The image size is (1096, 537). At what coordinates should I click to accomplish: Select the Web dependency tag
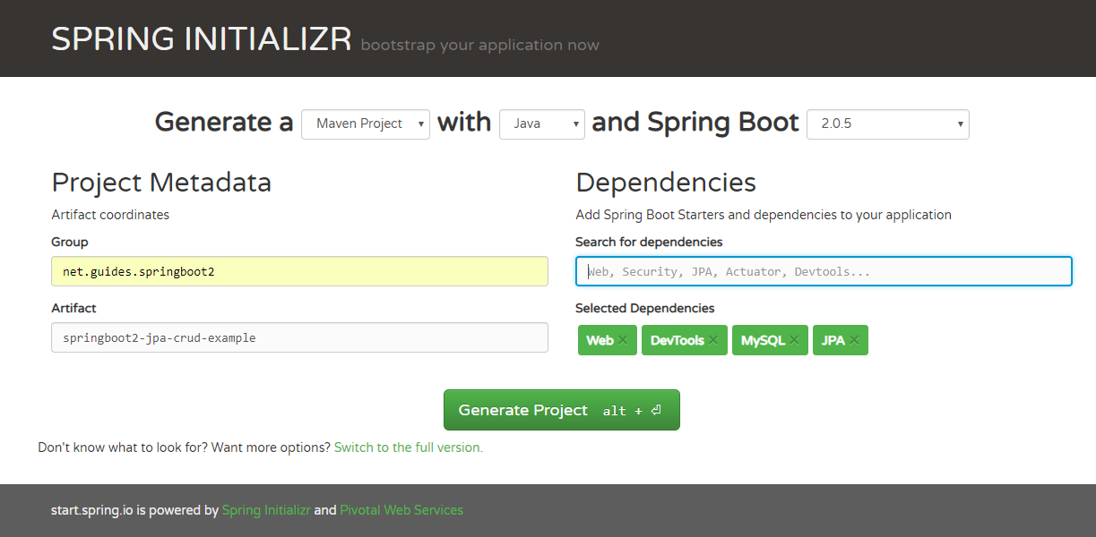[x=600, y=340]
